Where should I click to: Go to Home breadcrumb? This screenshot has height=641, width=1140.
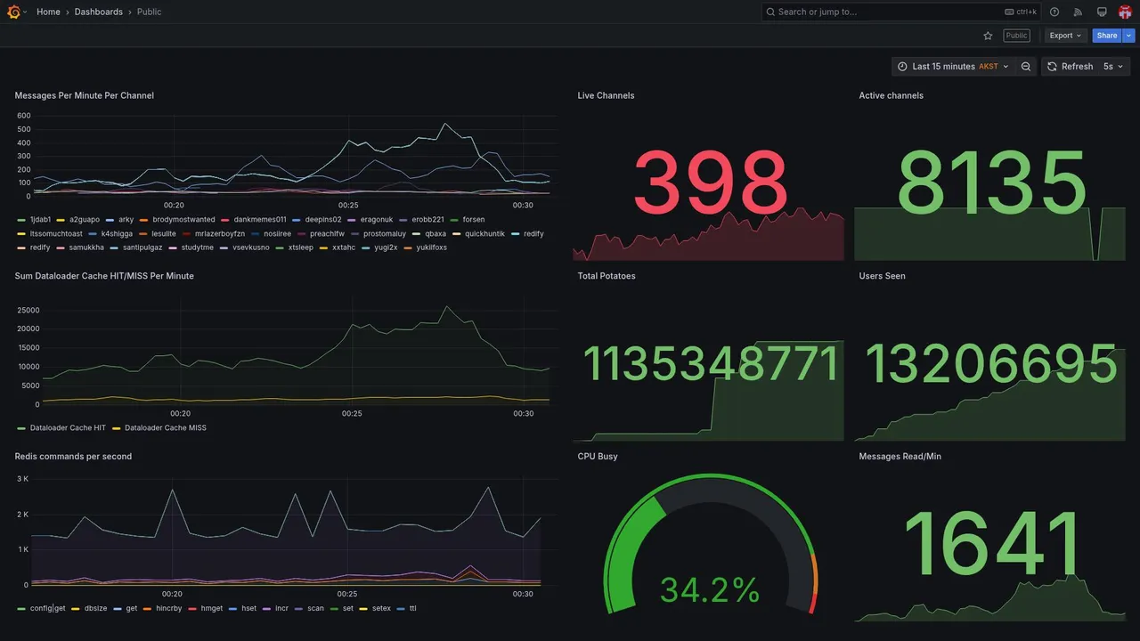[48, 12]
